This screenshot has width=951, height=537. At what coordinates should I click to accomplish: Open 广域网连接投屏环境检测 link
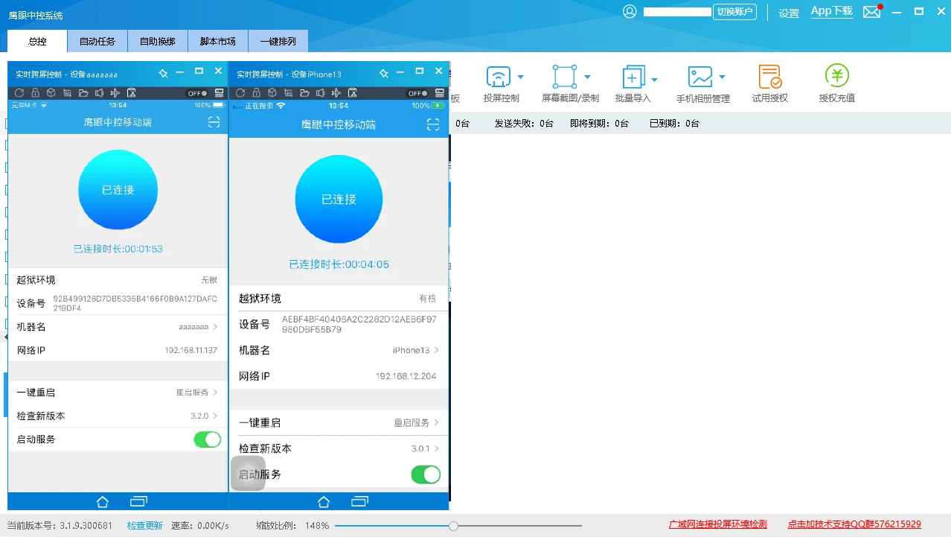pos(718,524)
